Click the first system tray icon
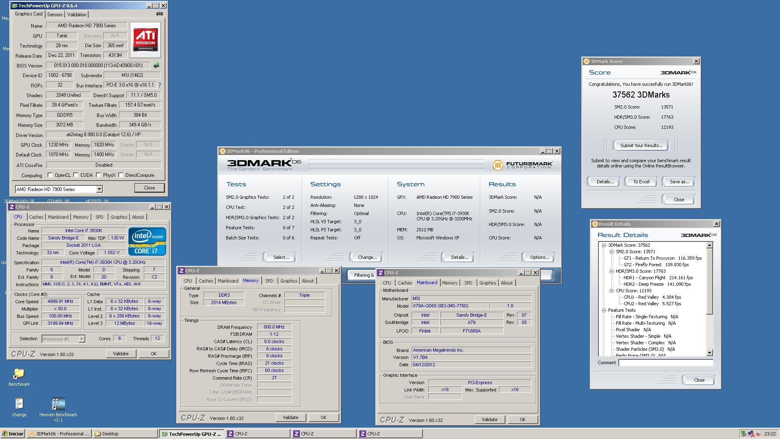 743,434
